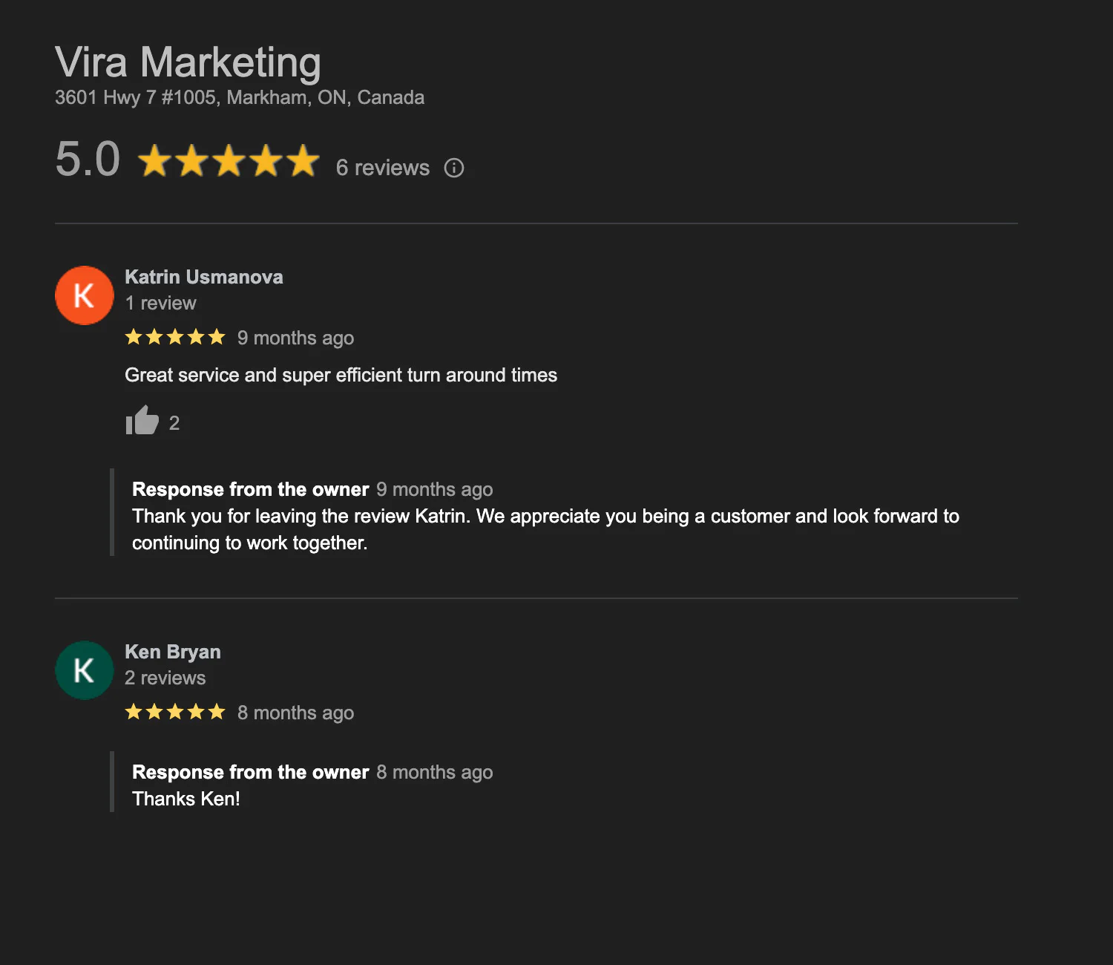
Task: Click the like count '2' on Katrin's review
Action: (175, 422)
